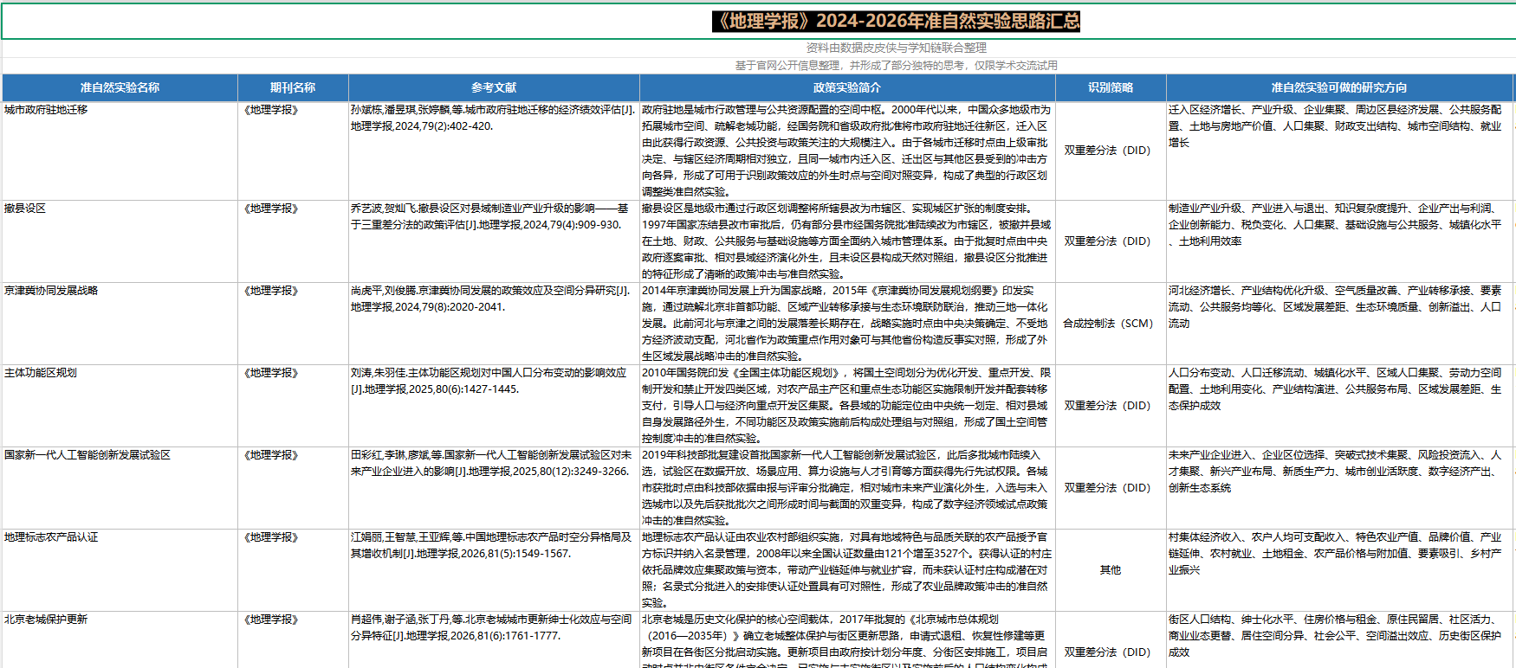Image resolution: width=1516 pixels, height=668 pixels.
Task: Click the cell 地理标志农产品认证
Action: [120, 570]
